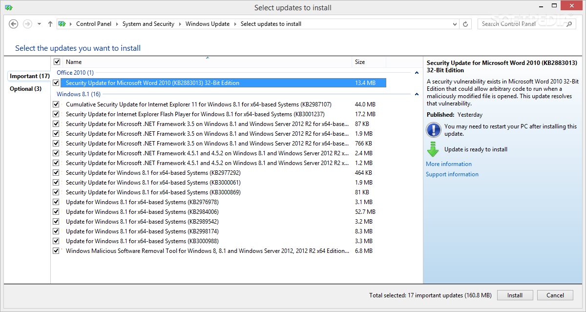Uncheck the Flash Player security update checkbox
Image resolution: width=586 pixels, height=312 pixels.
56,114
